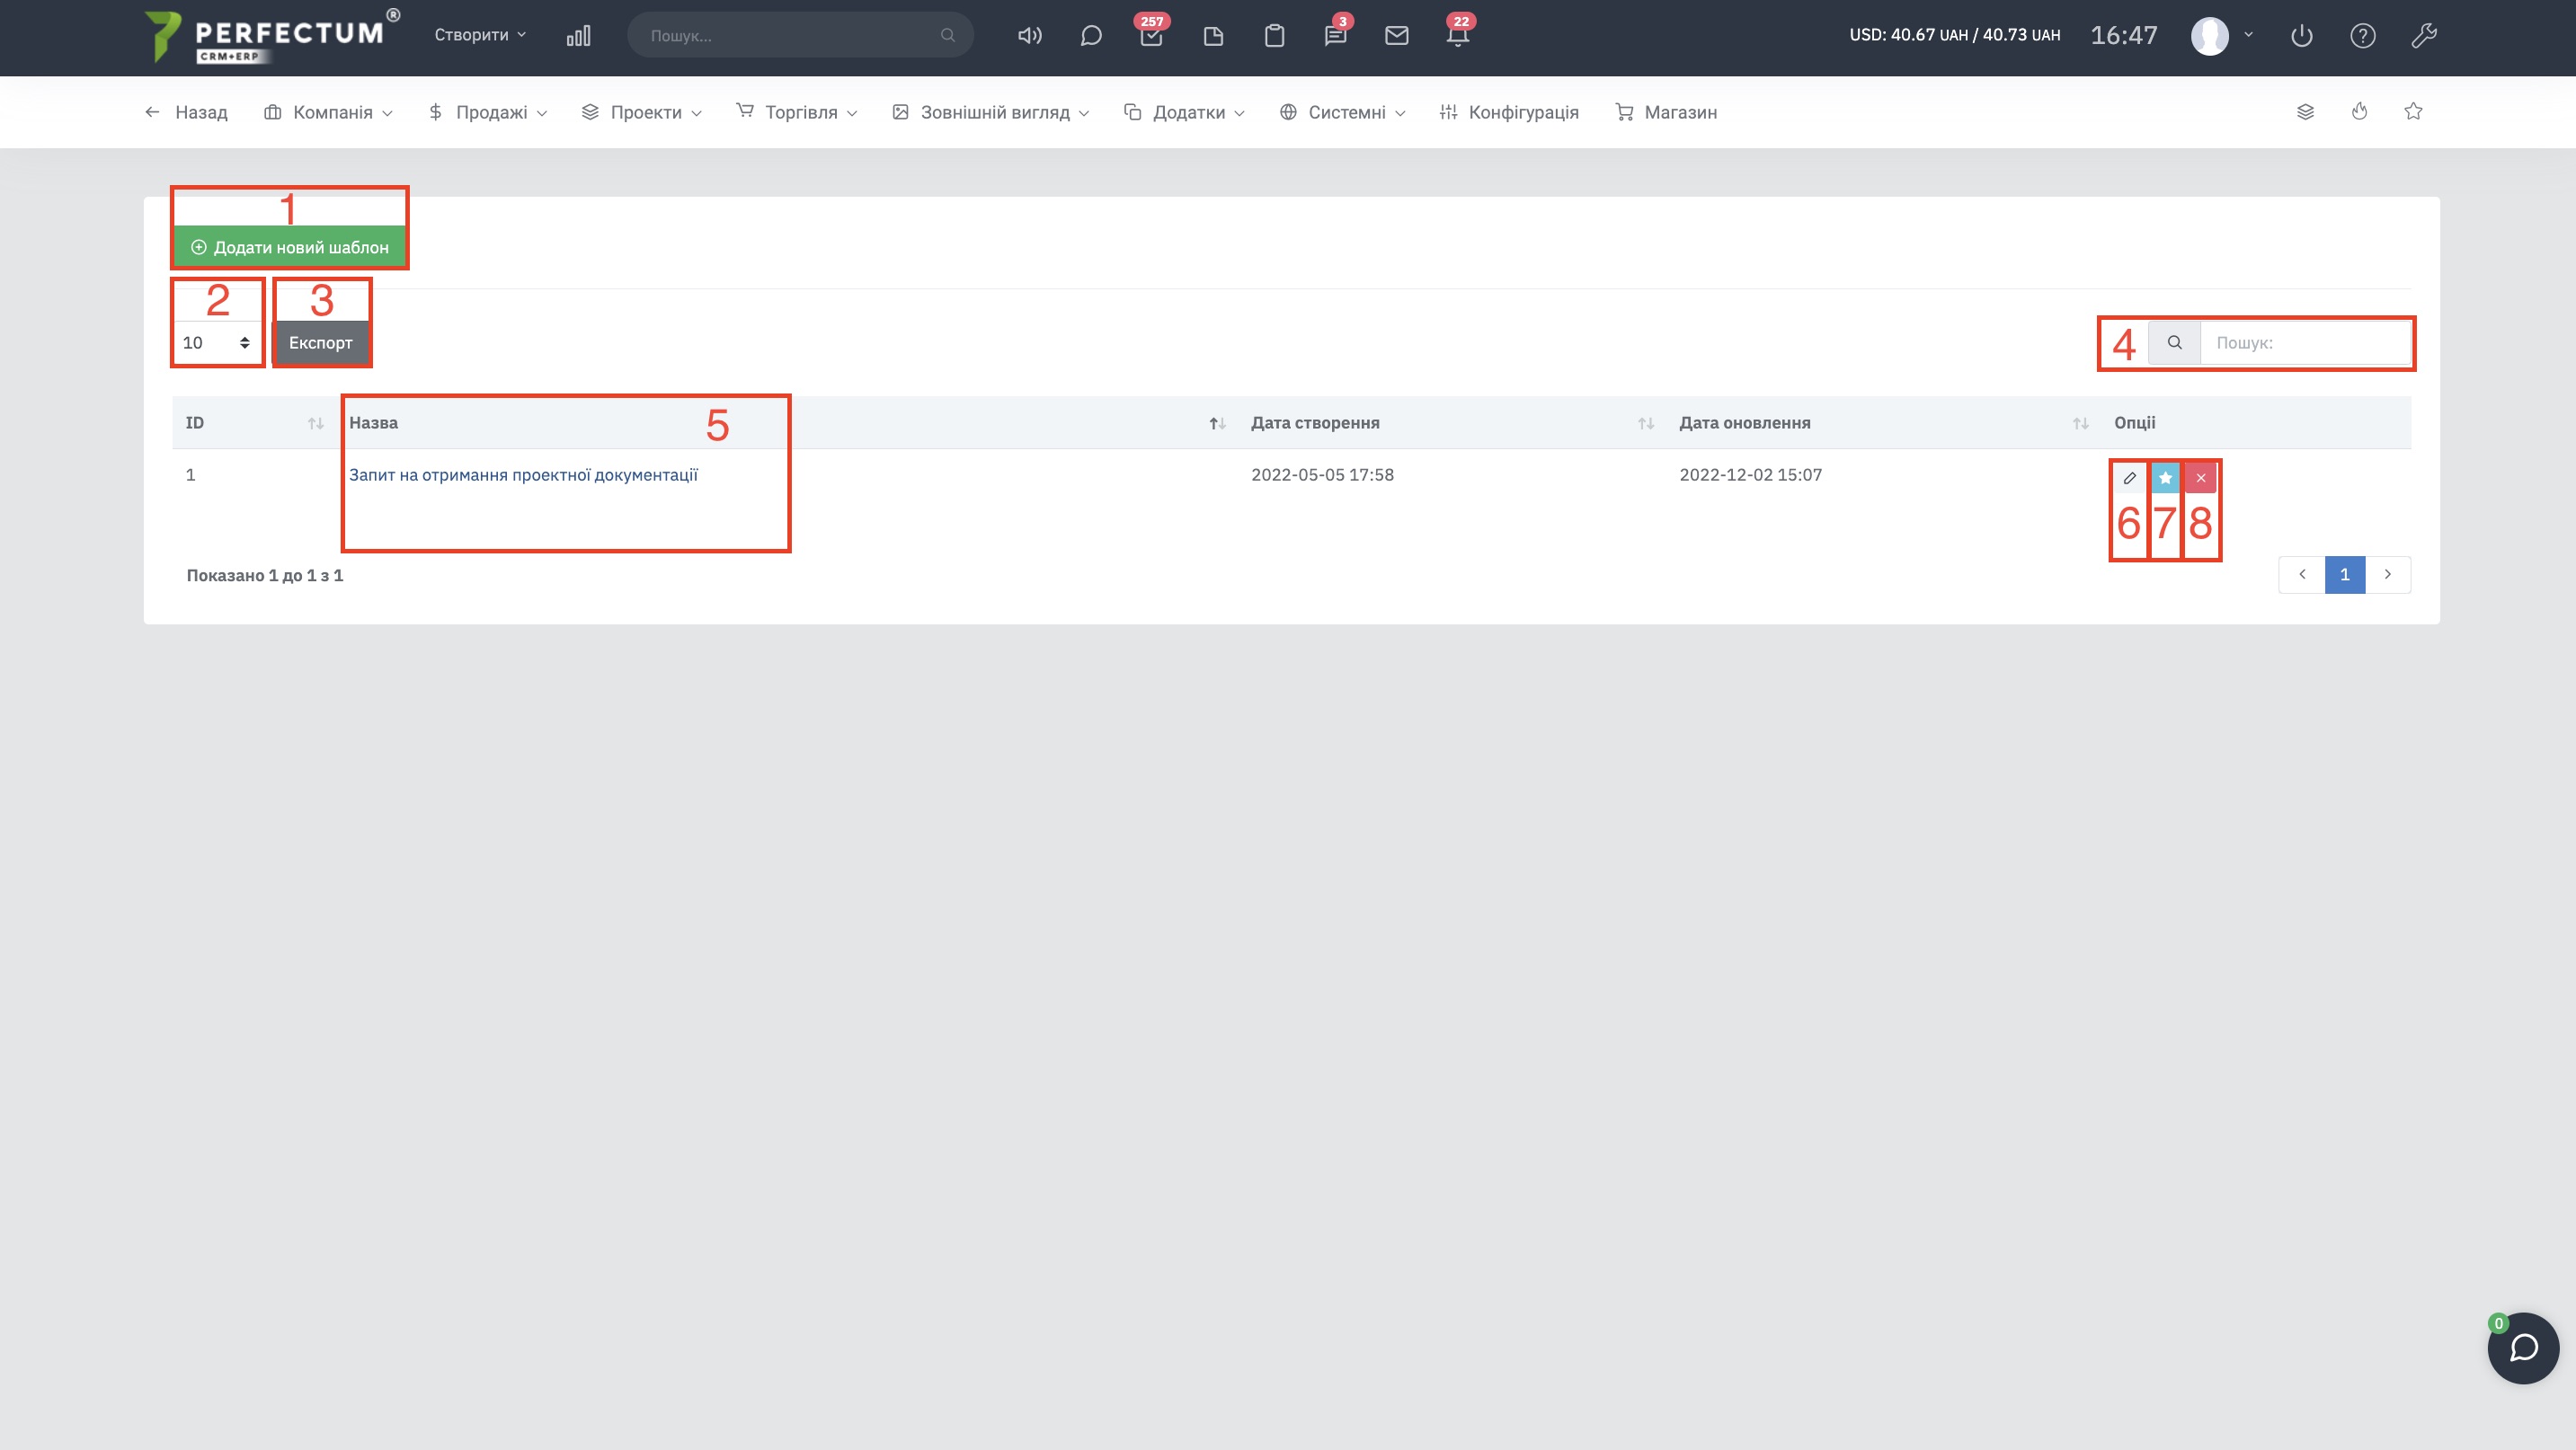The width and height of the screenshot is (2576, 1450).
Task: Open the Магазин menu item
Action: (x=1666, y=112)
